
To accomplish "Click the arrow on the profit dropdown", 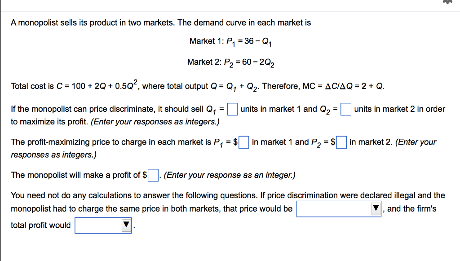I will pyautogui.click(x=126, y=225).
